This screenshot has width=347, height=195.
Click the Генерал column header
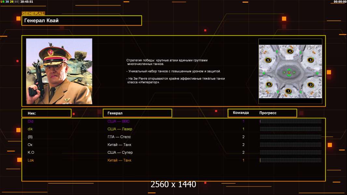[137, 113]
